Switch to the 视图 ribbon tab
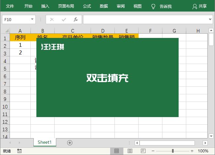 coord(137,6)
